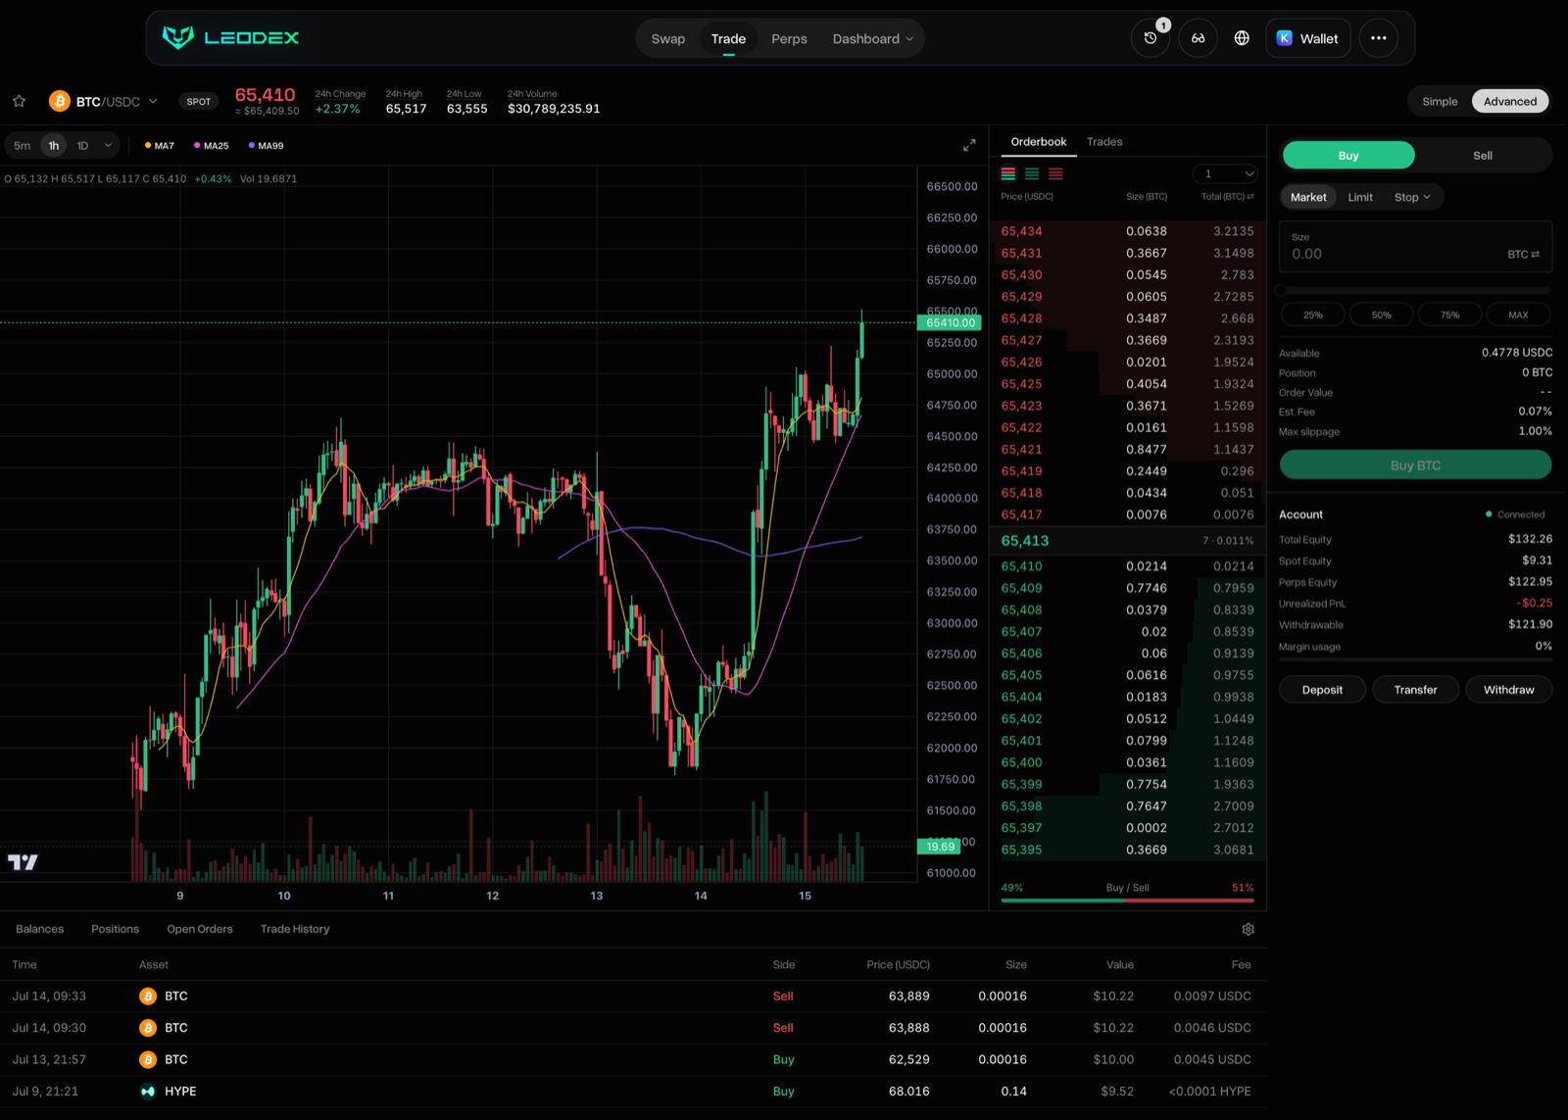1568x1120 pixels.
Task: Click the Buy BTC button
Action: pyautogui.click(x=1415, y=465)
